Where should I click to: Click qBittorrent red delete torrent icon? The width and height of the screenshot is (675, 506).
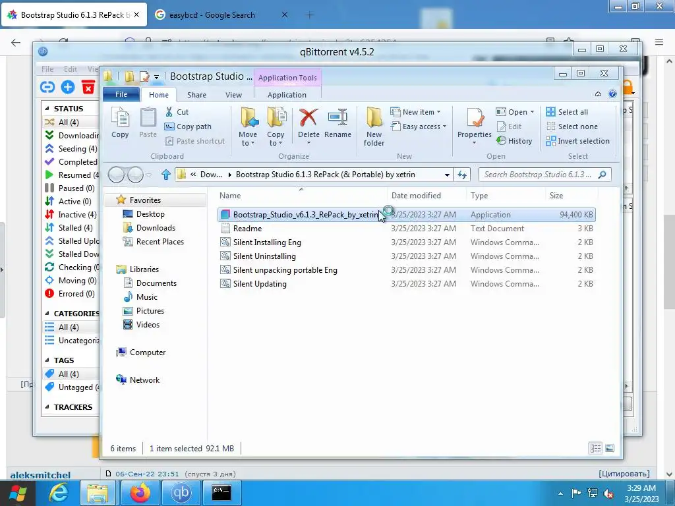click(x=88, y=87)
